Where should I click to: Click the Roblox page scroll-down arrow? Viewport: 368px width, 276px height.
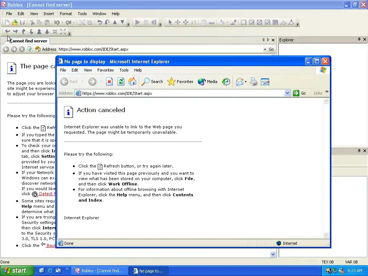pos(273,254)
